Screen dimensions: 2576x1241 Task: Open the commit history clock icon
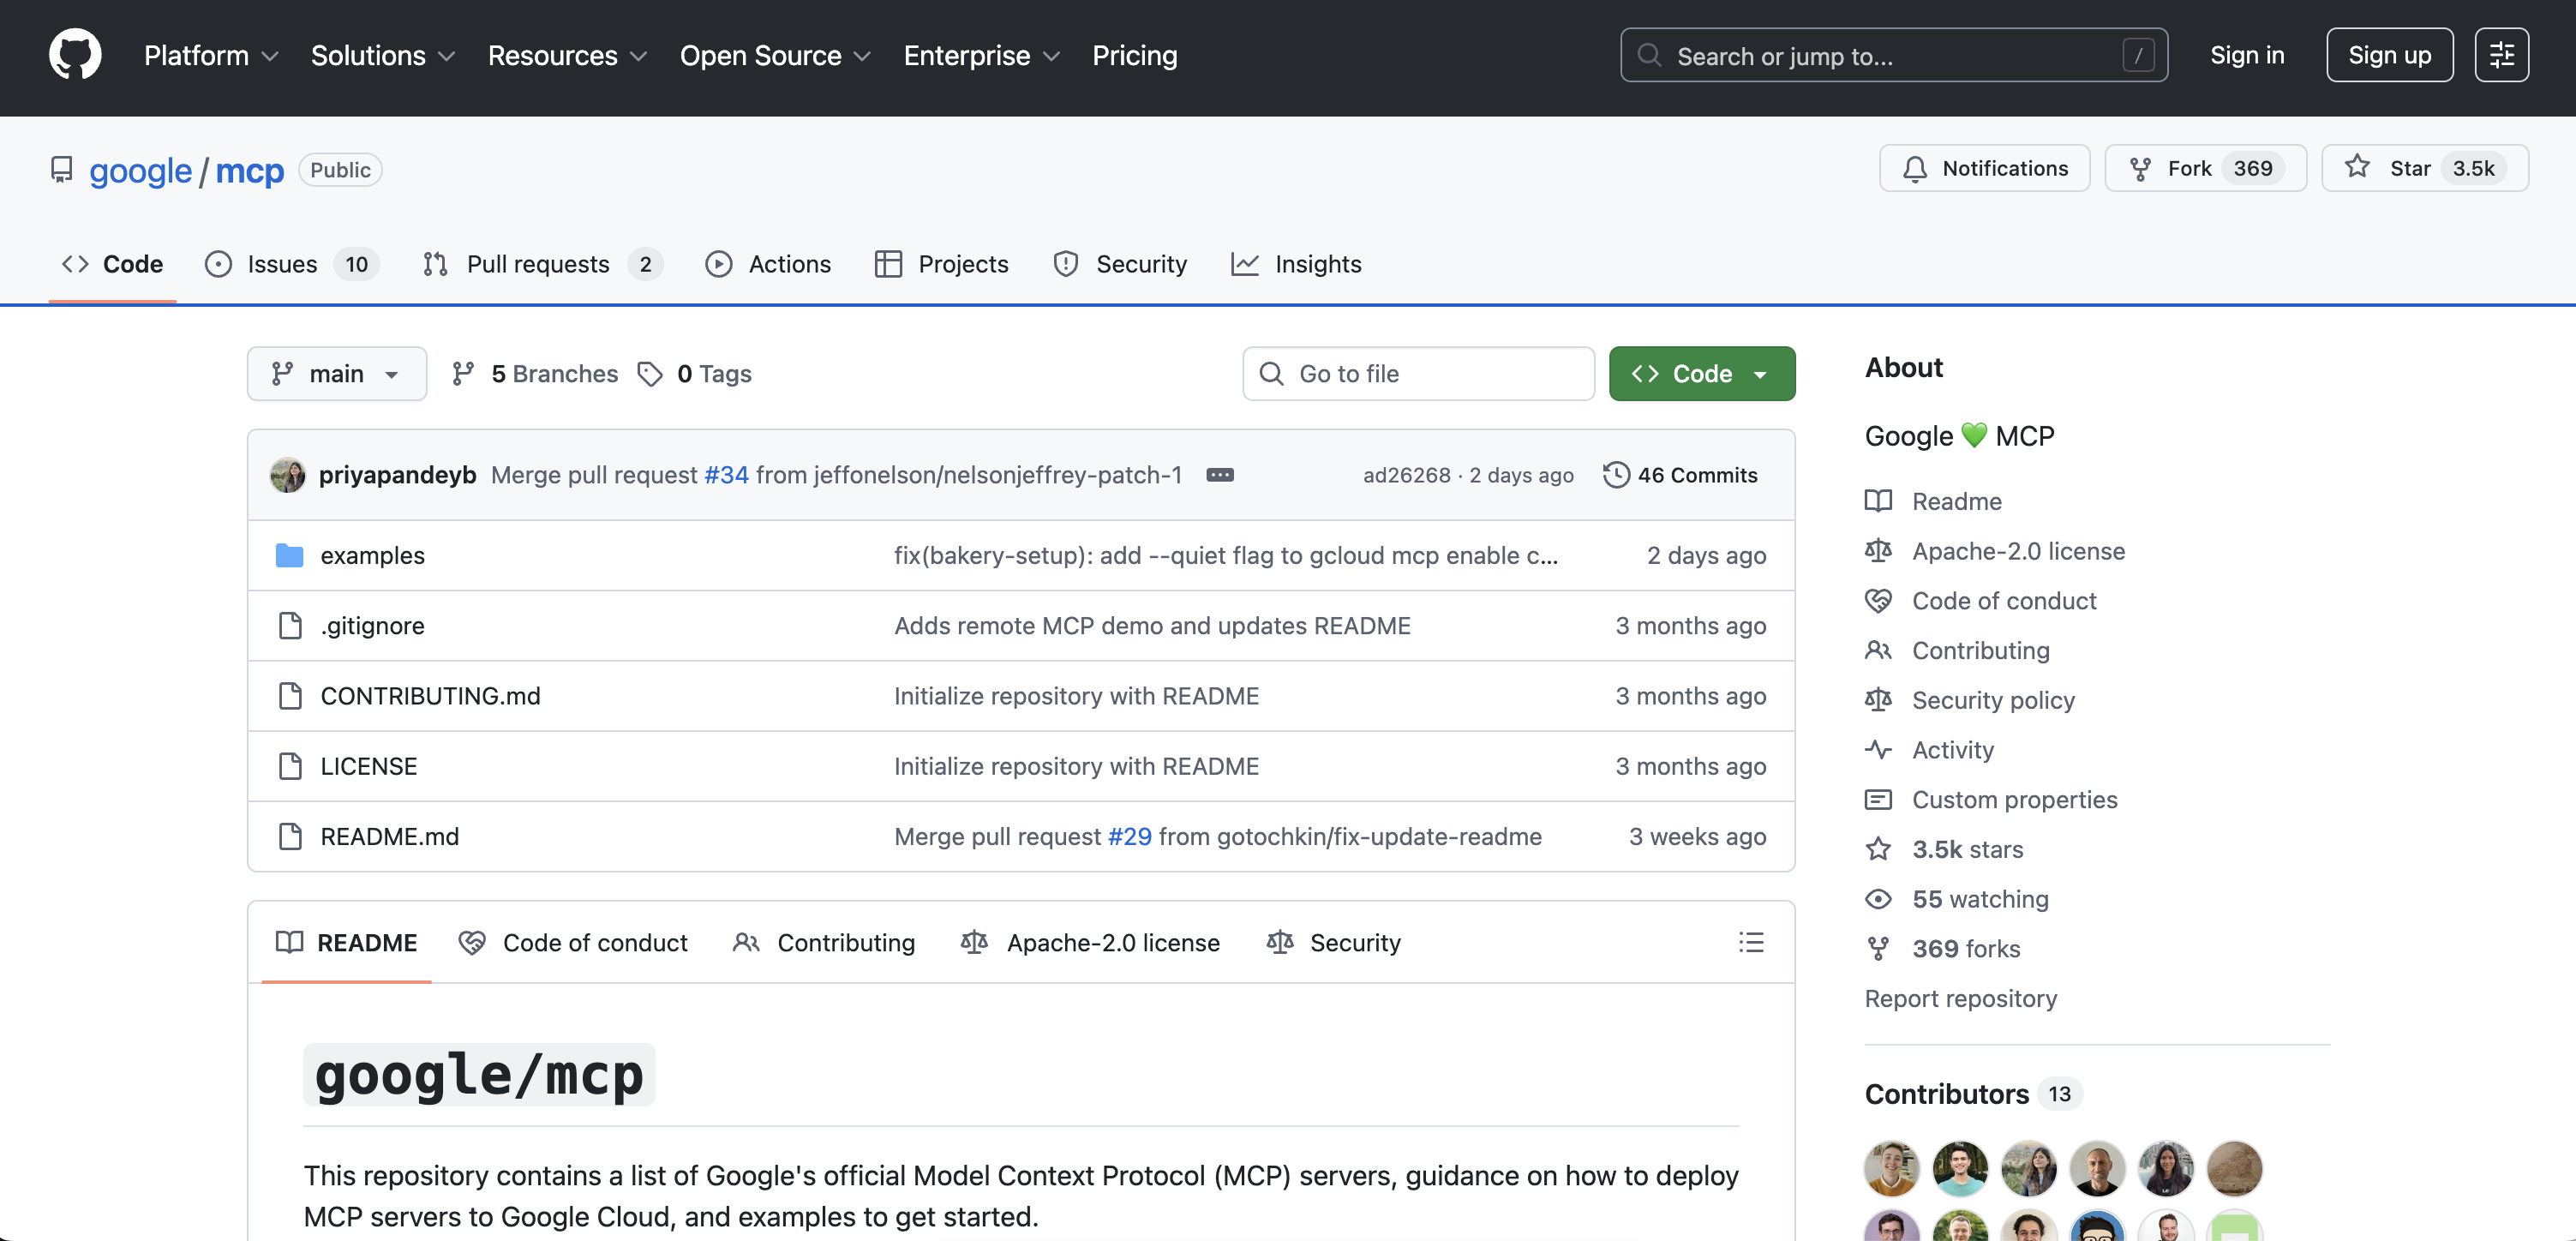click(1616, 475)
